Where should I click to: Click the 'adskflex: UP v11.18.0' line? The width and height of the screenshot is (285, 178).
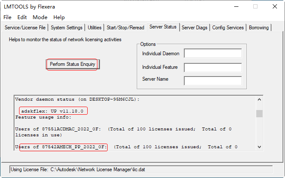point(53,111)
